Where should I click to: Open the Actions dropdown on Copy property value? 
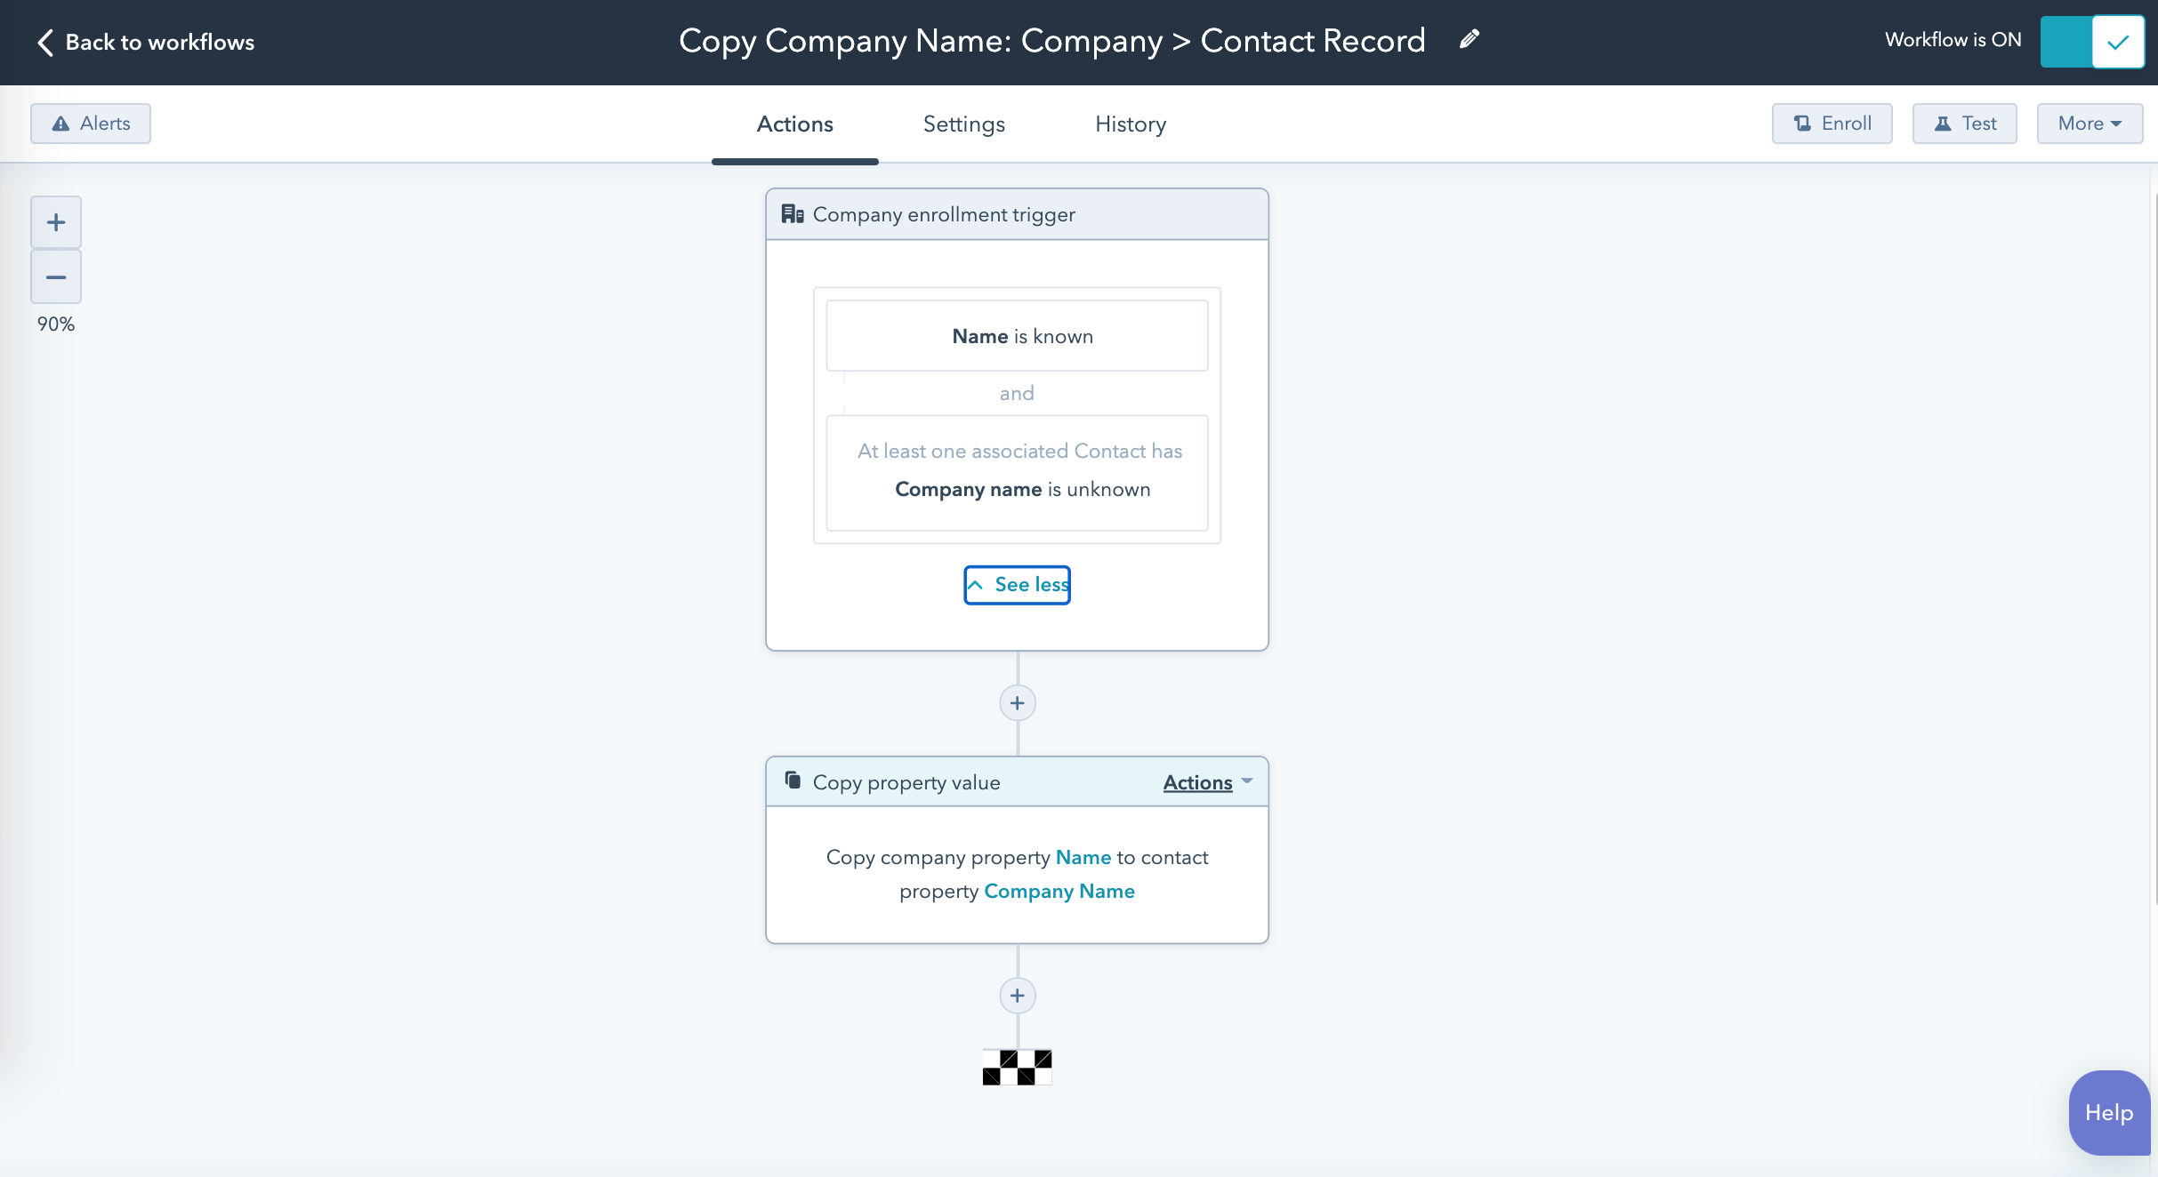click(1206, 782)
